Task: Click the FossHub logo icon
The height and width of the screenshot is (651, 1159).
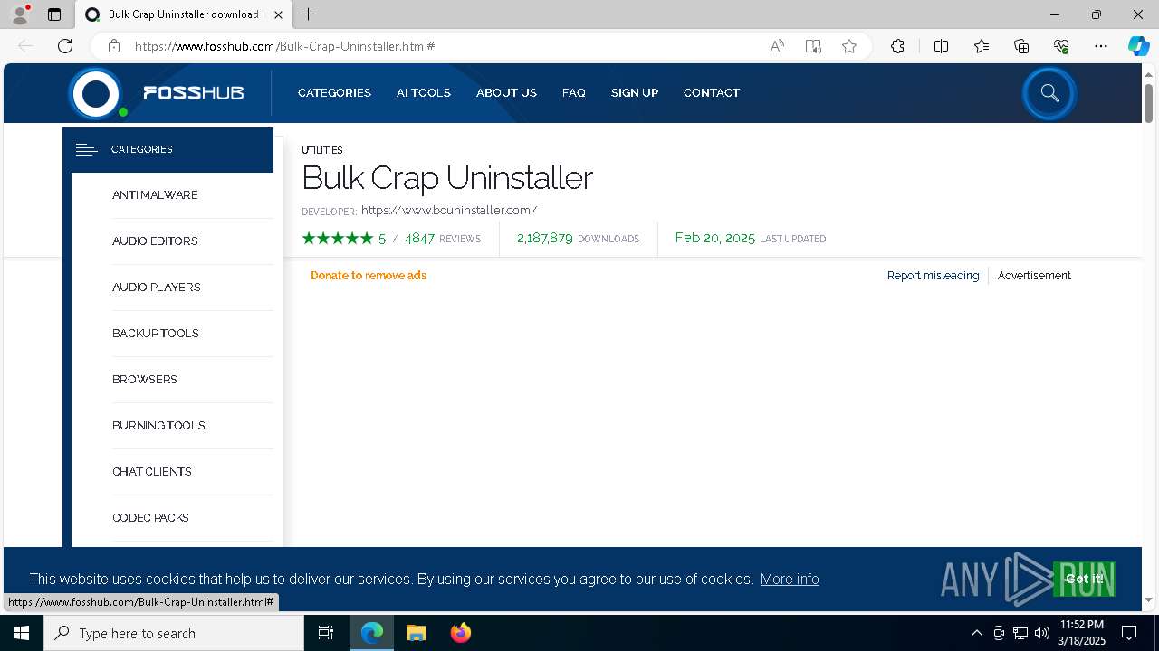Action: (96, 93)
